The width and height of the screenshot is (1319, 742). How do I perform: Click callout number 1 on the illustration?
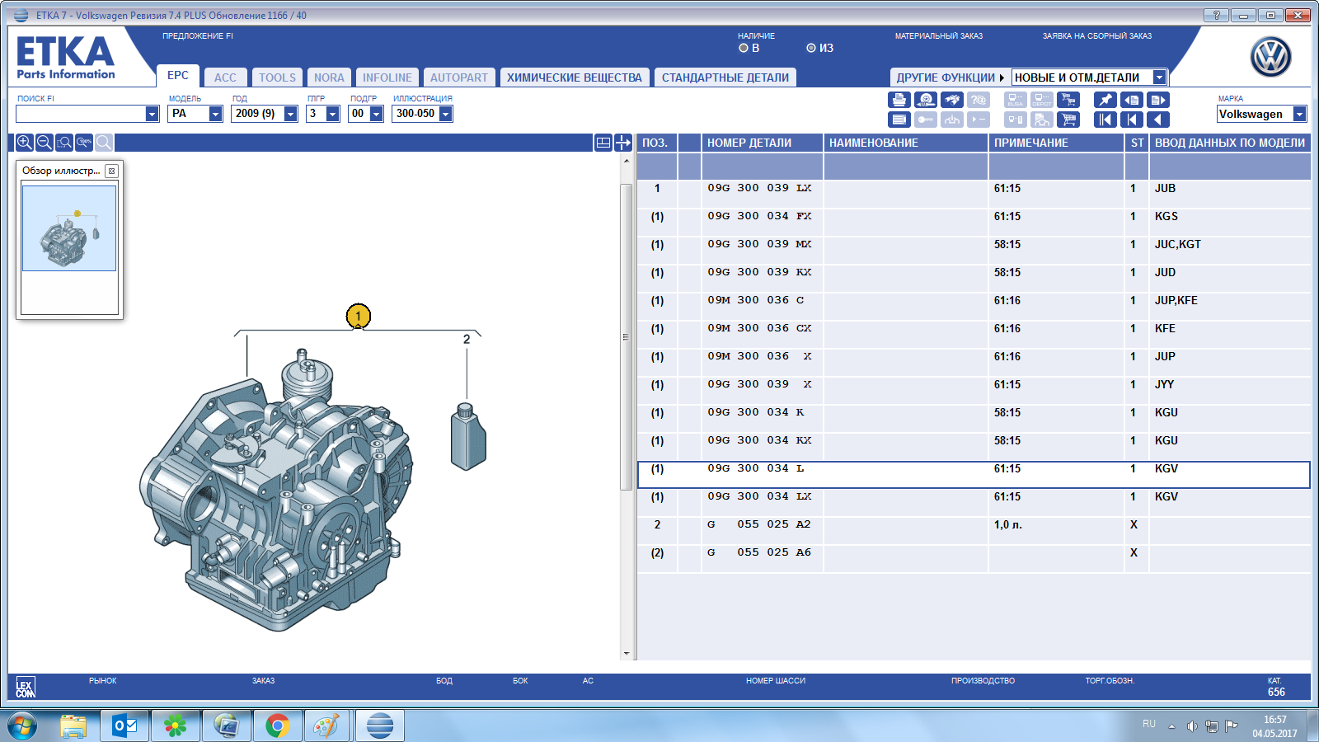tap(358, 316)
